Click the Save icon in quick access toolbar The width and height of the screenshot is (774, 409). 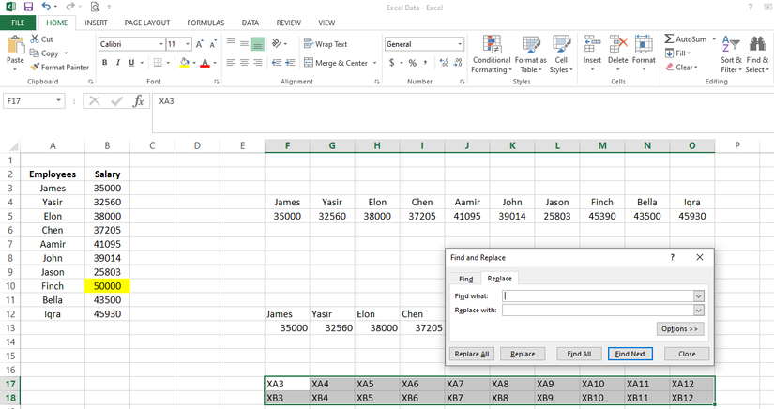click(28, 7)
